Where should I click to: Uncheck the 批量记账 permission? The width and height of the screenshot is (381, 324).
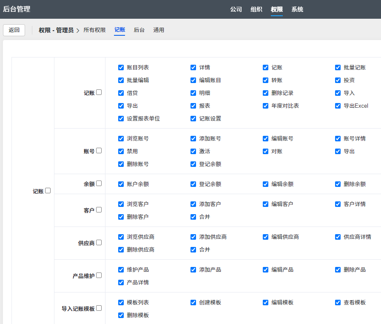pyautogui.click(x=338, y=67)
